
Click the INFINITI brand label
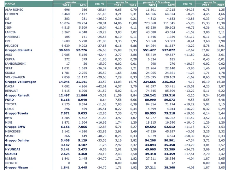point(11,163)
